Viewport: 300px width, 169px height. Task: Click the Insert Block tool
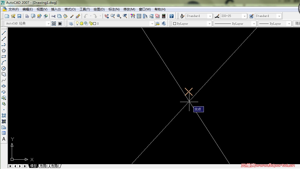tap(4, 98)
